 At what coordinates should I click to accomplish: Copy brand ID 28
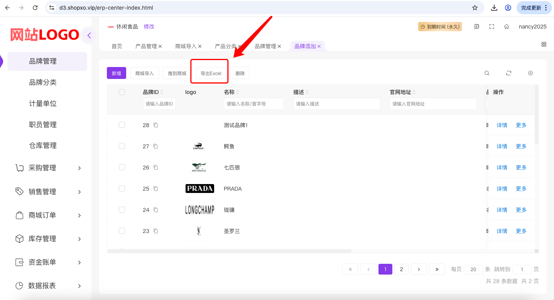click(156, 125)
